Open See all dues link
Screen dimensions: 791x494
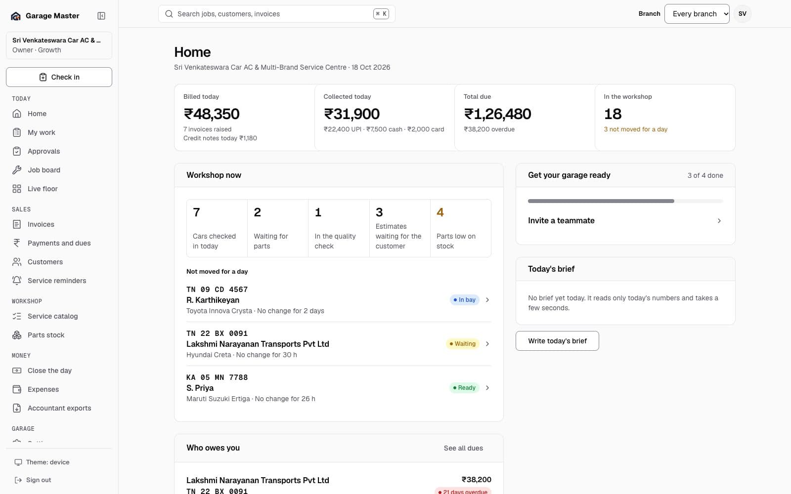tap(463, 448)
